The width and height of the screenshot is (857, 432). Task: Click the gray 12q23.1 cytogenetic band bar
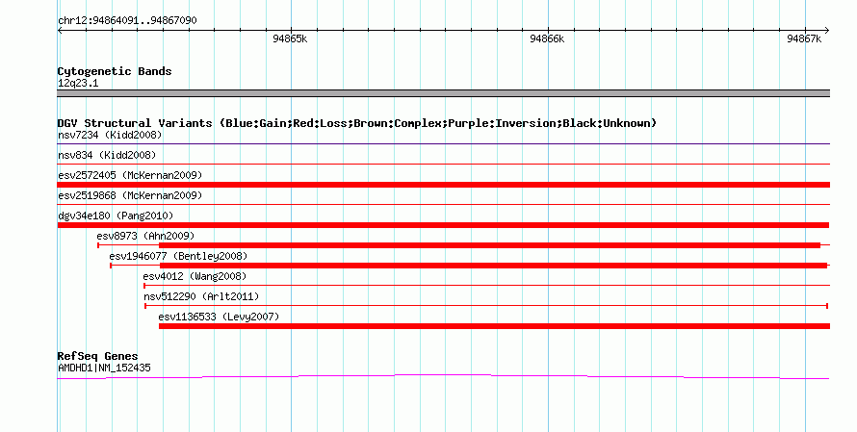[443, 93]
